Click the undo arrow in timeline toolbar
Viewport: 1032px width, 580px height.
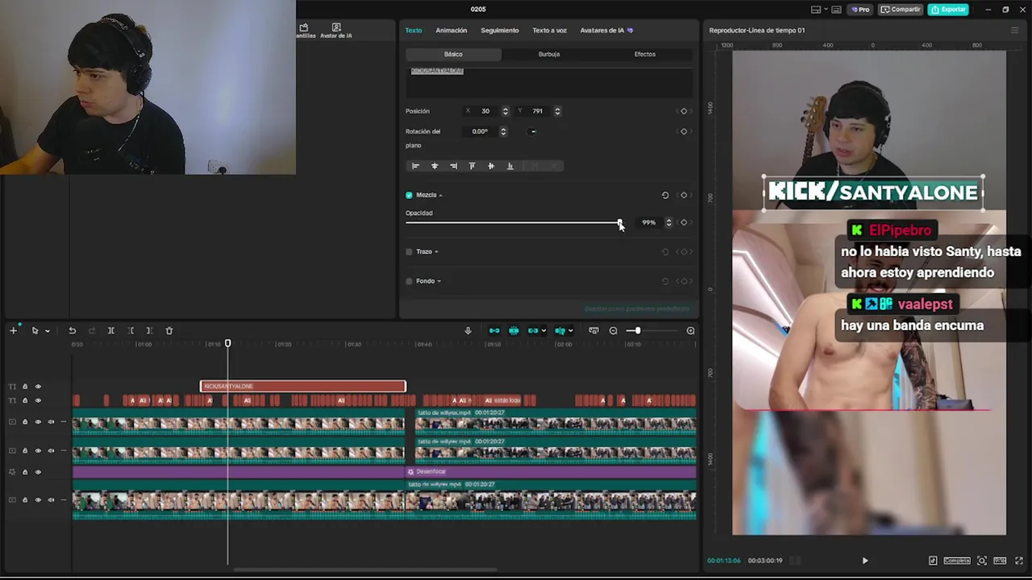72,330
